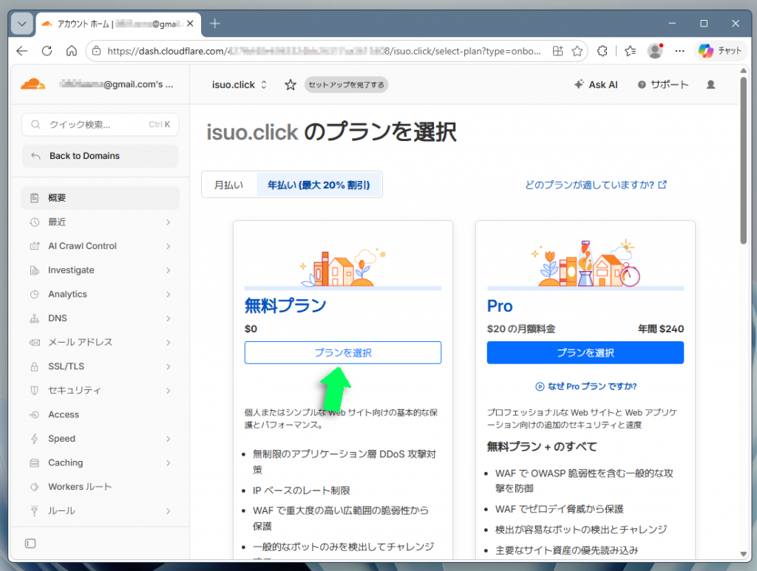Viewport: 757px width, 571px height.
Task: Click the browser address bar URL
Action: pos(324,51)
